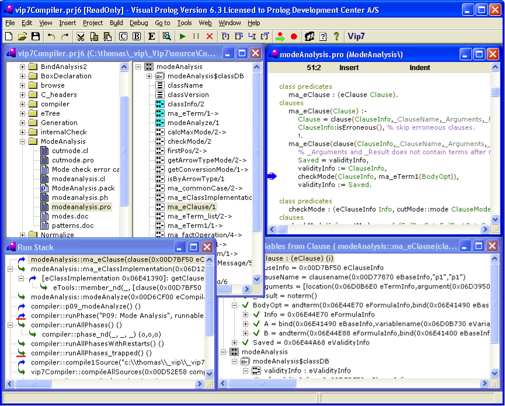Maximize the Run Stack window
Viewport: 505px width, 406px height.
click(x=194, y=247)
